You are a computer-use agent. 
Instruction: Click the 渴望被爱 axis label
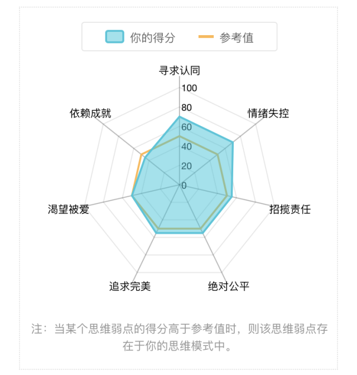point(69,210)
